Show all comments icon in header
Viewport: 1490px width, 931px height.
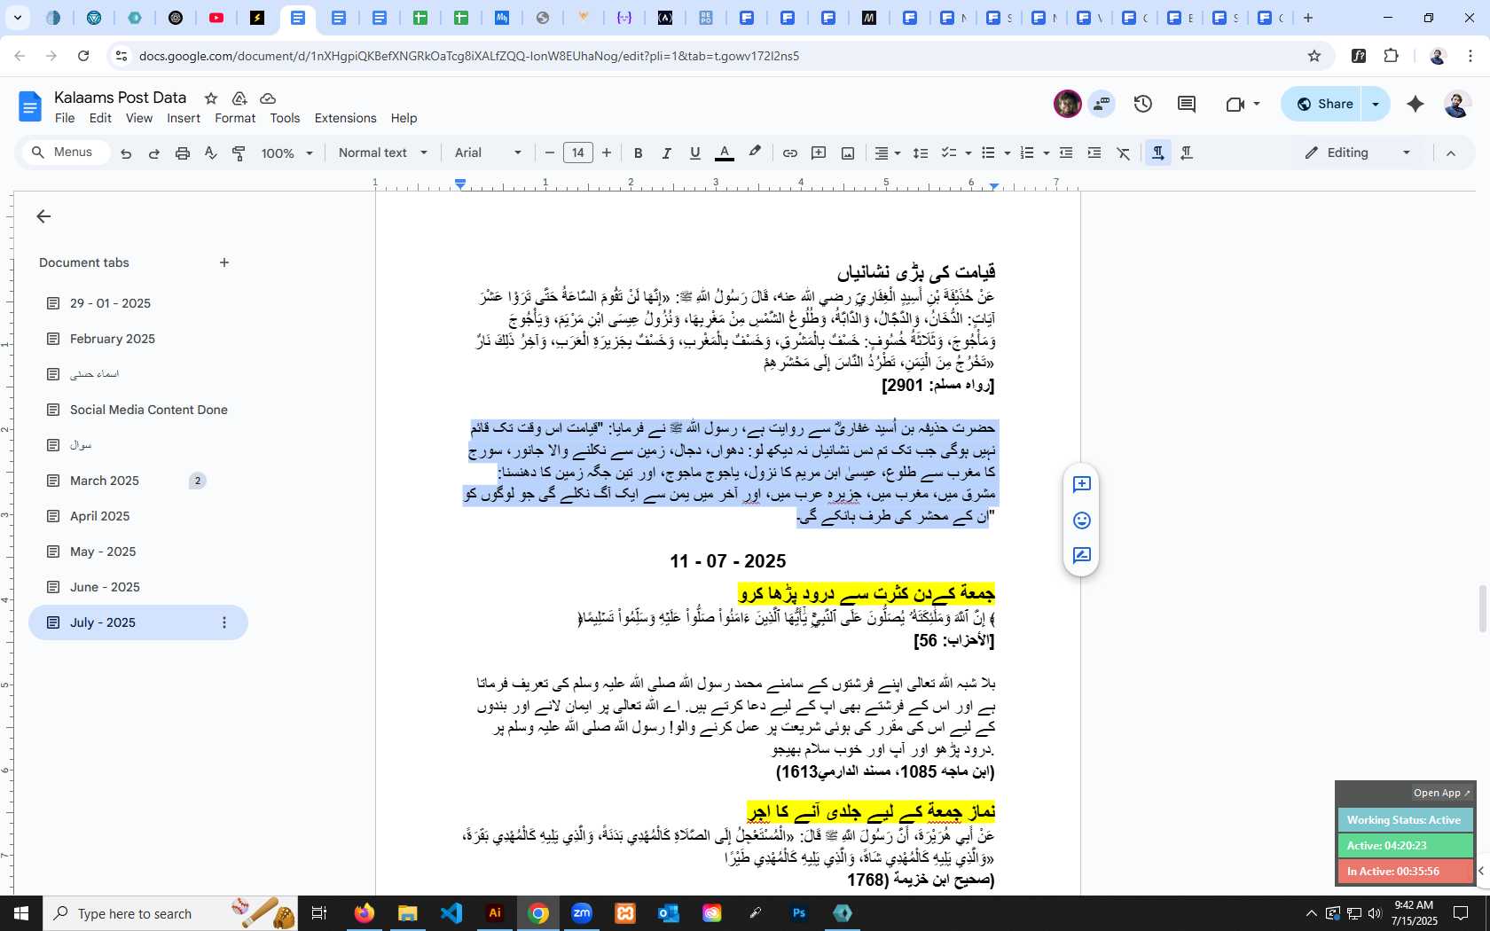point(1187,104)
